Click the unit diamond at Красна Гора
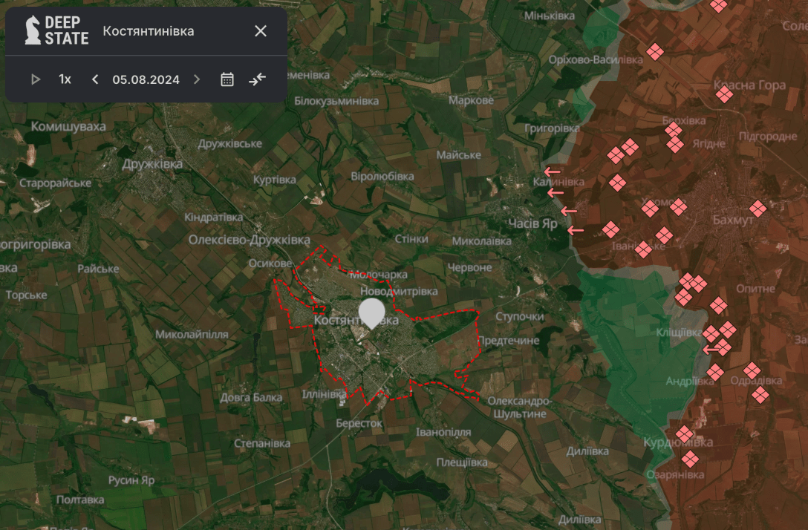Viewport: 808px width, 530px height. click(x=724, y=94)
